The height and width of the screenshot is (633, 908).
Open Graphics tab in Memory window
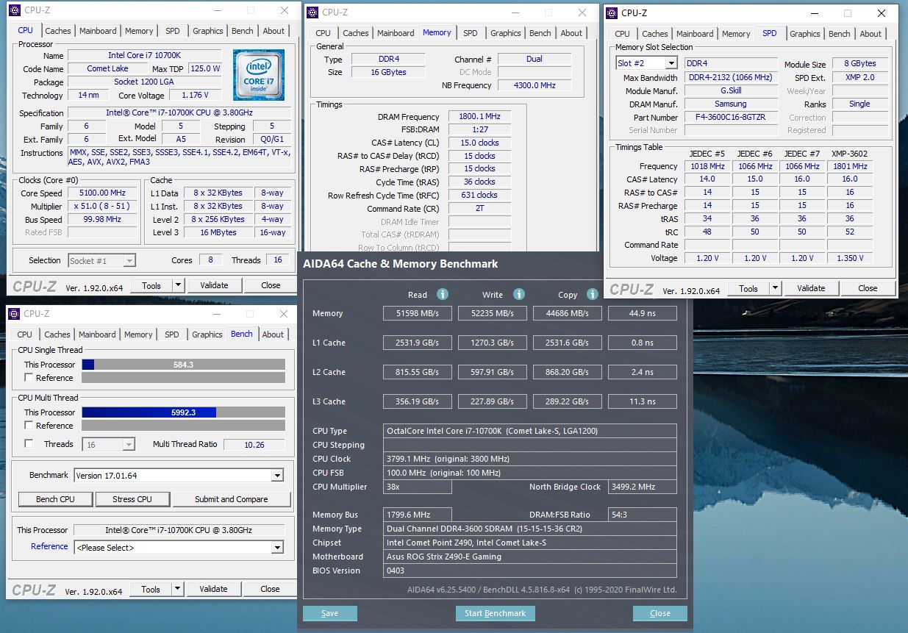coord(506,33)
